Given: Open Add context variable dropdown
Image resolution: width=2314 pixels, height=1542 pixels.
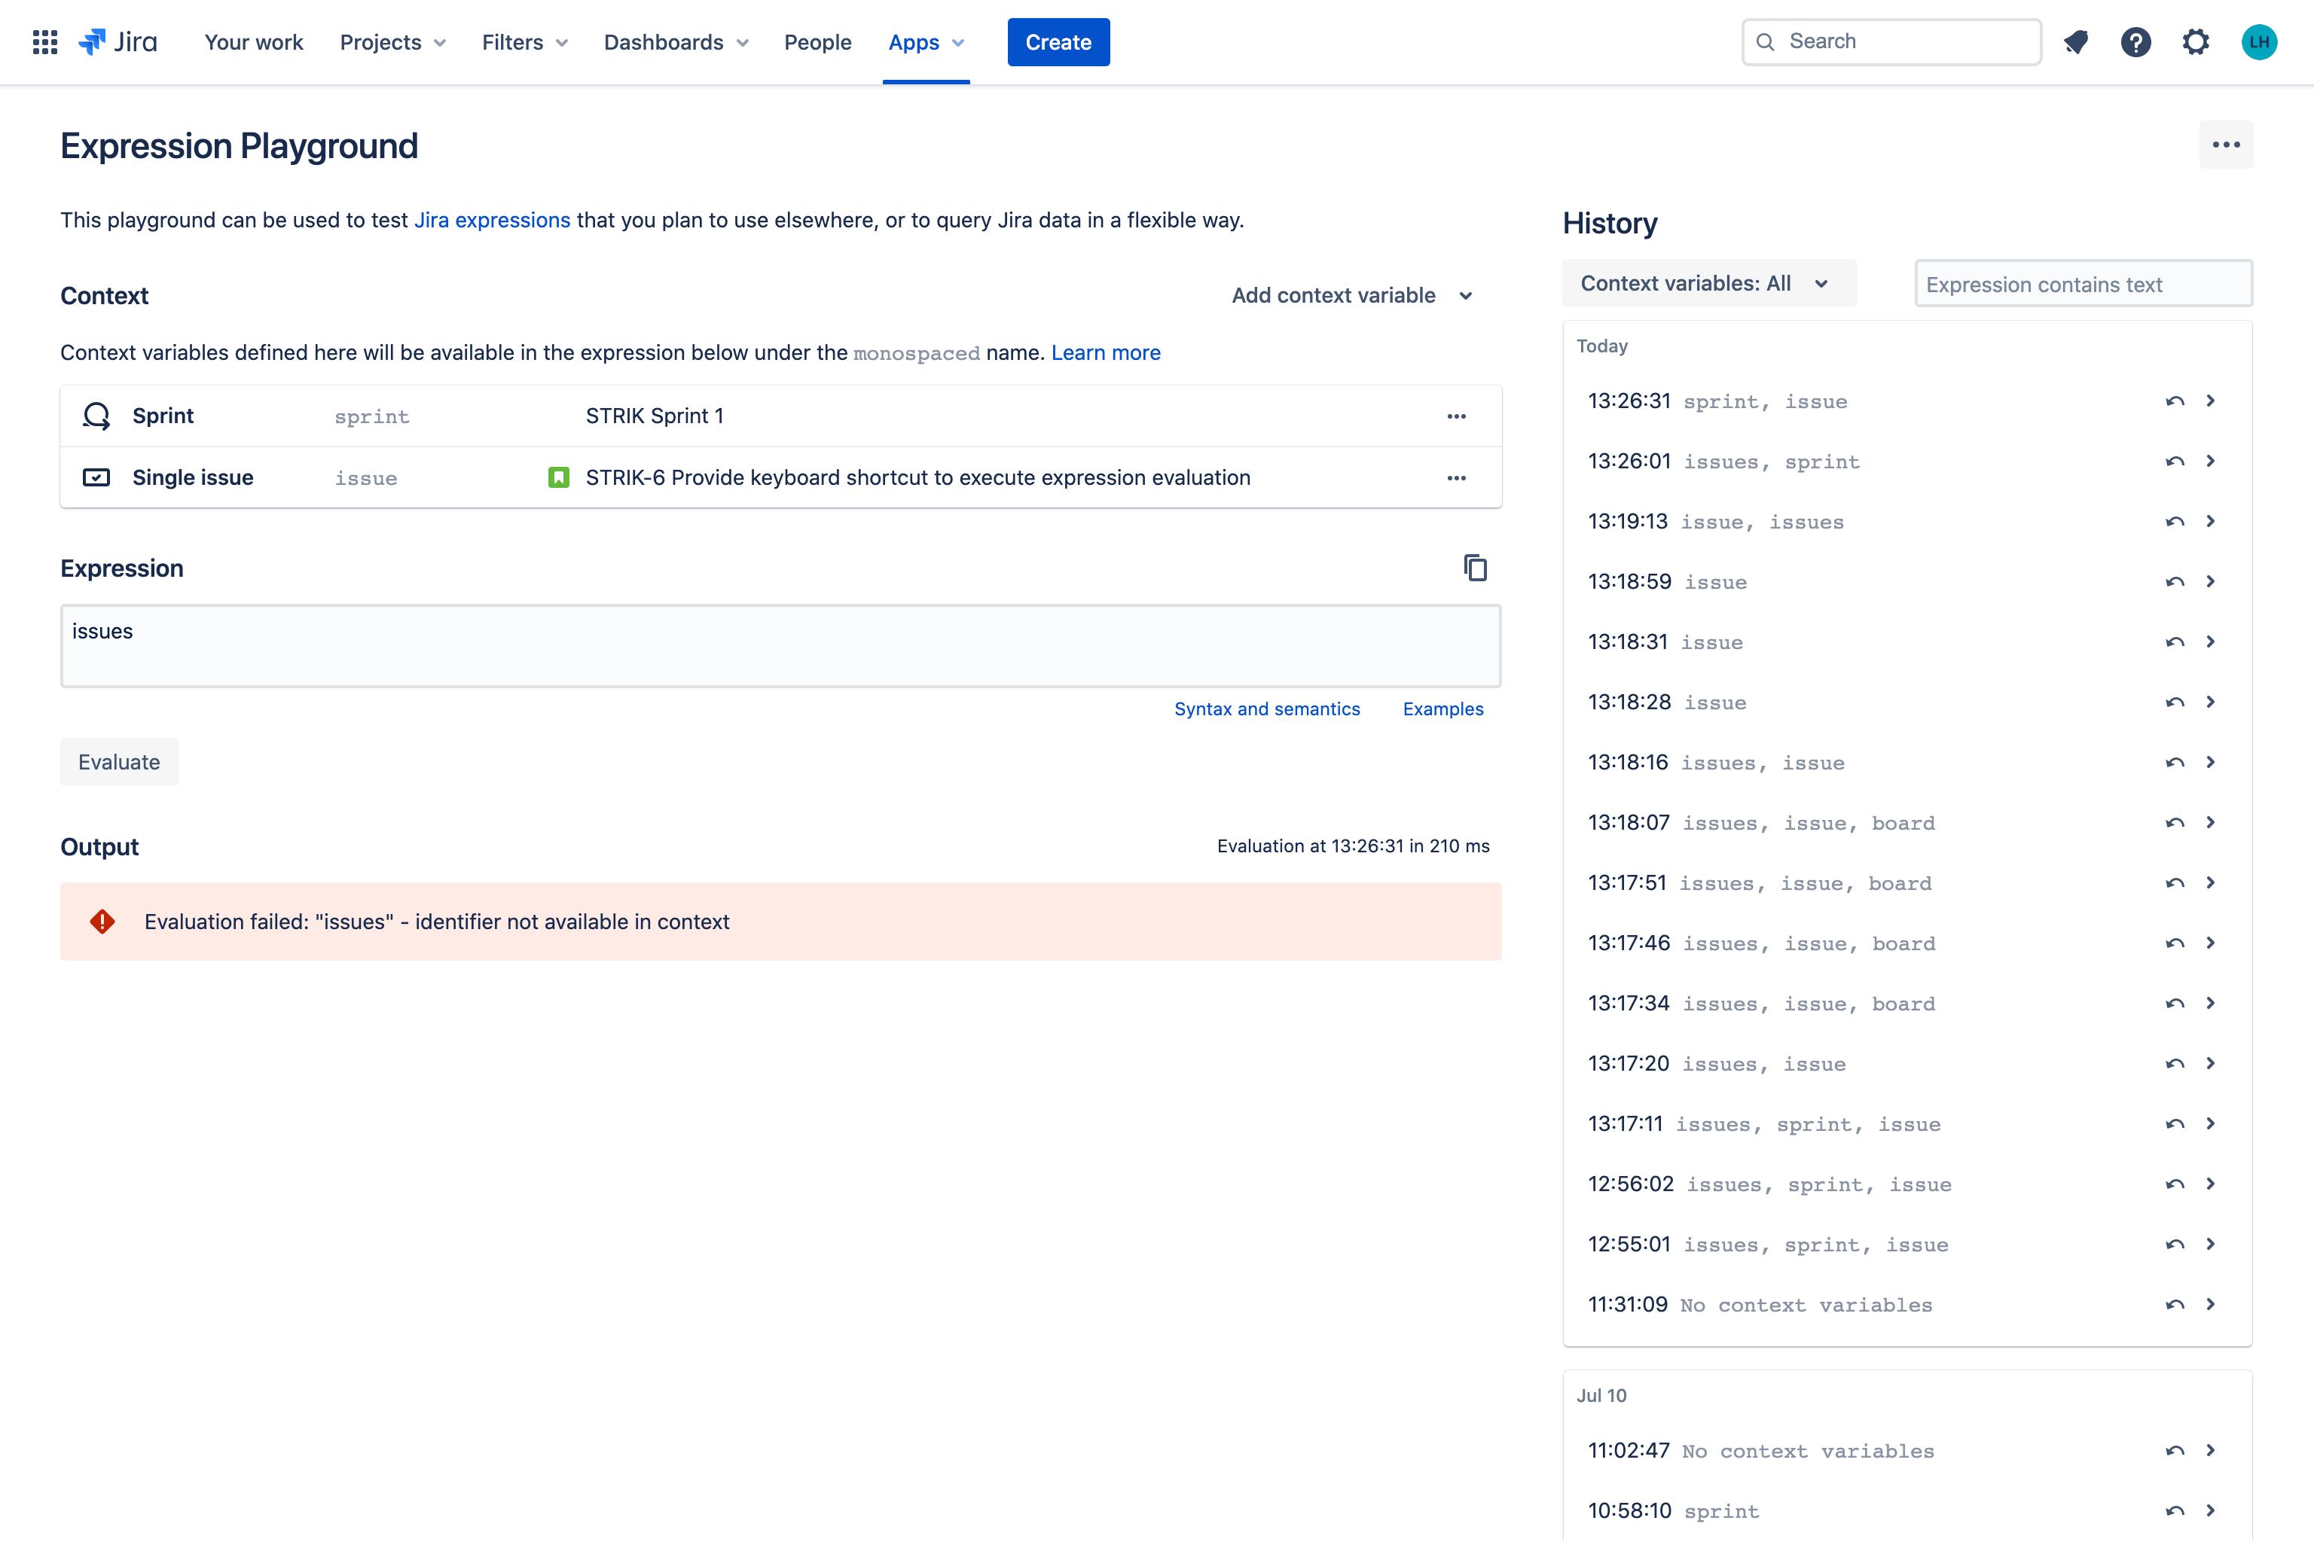Looking at the screenshot, I should click(1352, 295).
